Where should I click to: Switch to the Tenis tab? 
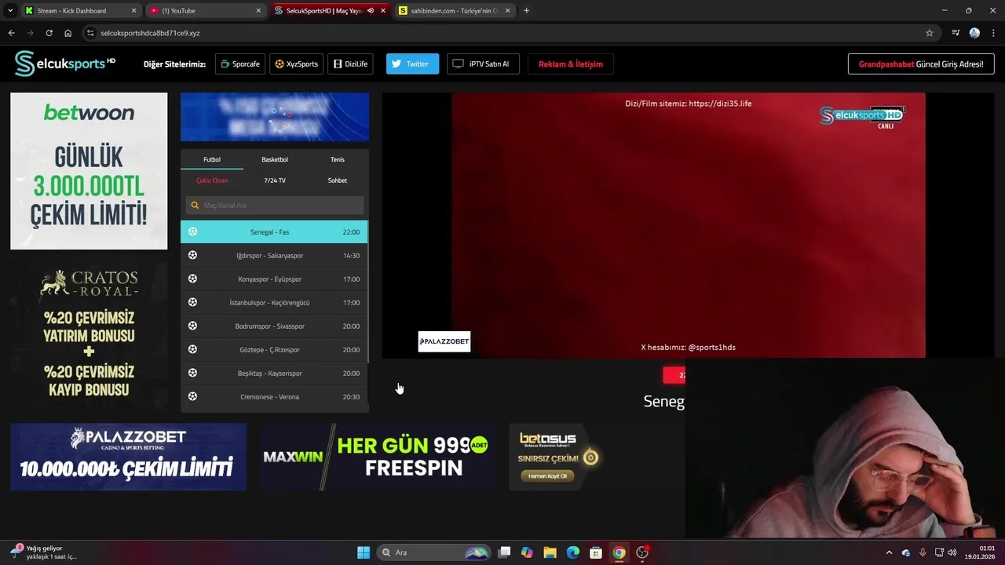[x=338, y=159]
